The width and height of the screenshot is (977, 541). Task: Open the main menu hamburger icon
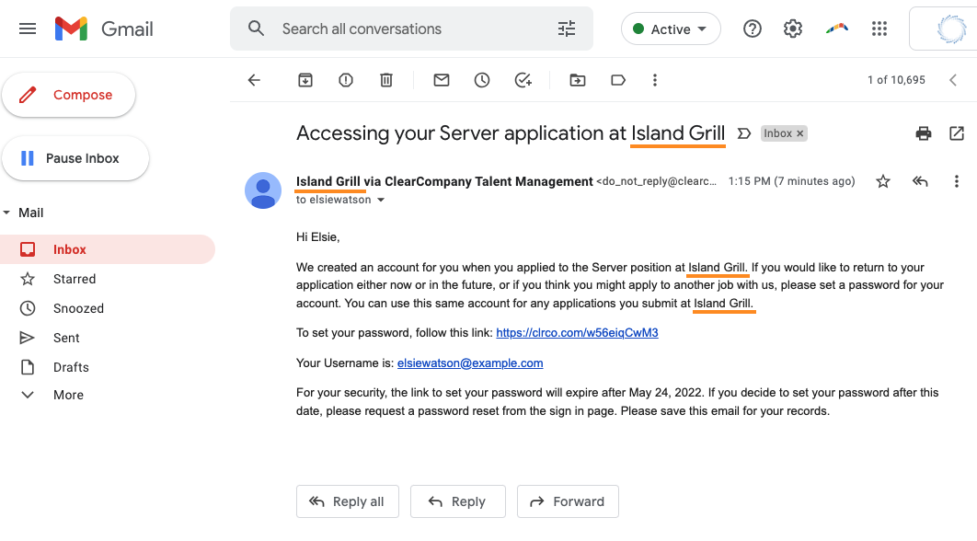coord(28,29)
